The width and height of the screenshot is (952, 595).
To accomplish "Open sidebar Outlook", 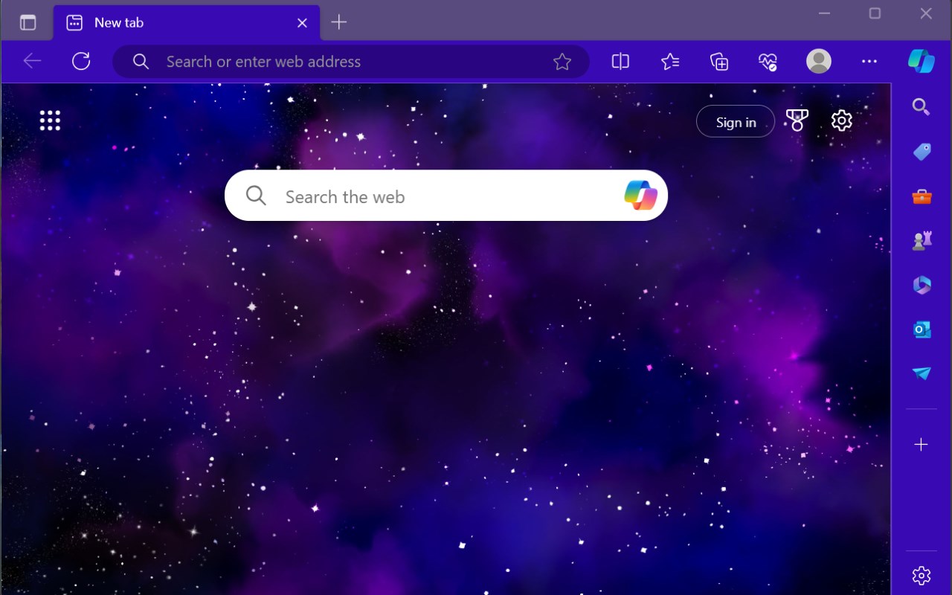I will pos(922,329).
